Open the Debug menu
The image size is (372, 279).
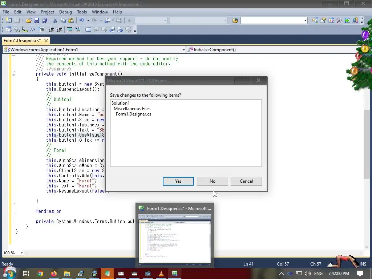[x=65, y=12]
